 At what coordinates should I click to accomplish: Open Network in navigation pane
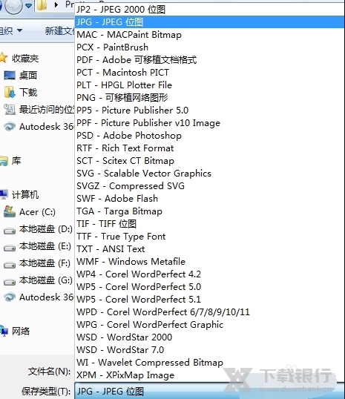click(x=21, y=332)
